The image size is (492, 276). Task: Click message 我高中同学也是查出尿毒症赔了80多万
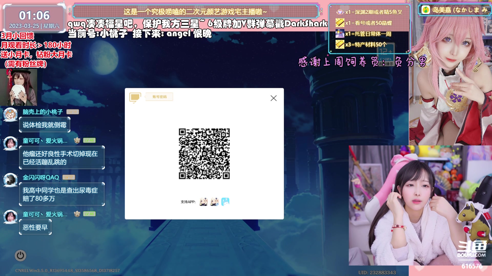pos(62,194)
